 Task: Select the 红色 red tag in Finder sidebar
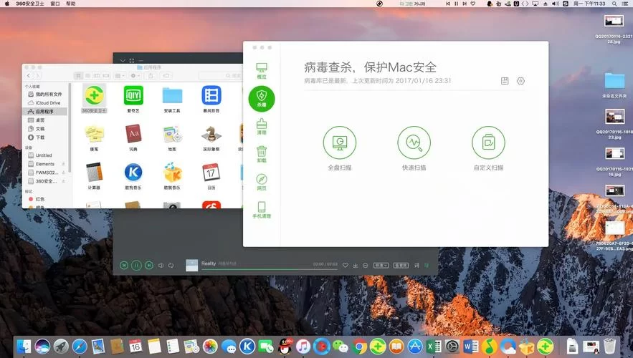45,199
